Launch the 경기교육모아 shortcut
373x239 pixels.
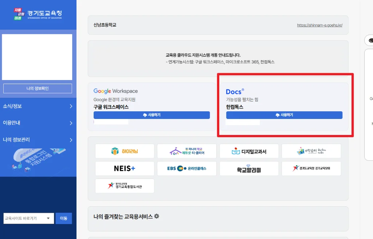point(311,168)
